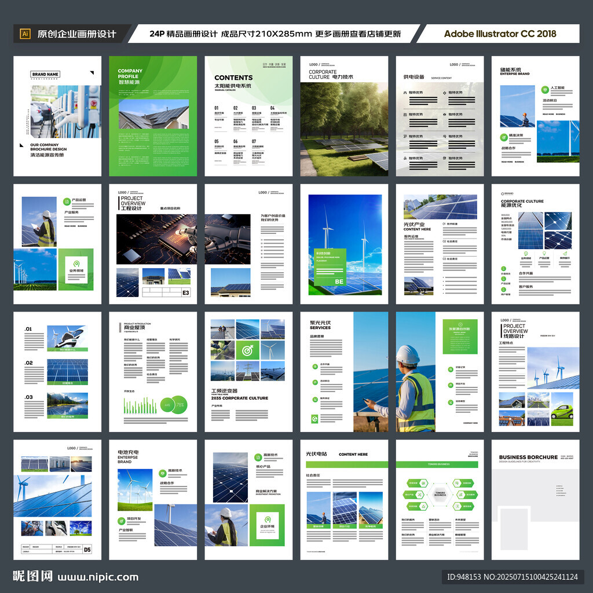The height and width of the screenshot is (593, 593).
Task: Select the 商业解决方案 label
Action: [x=266, y=491]
